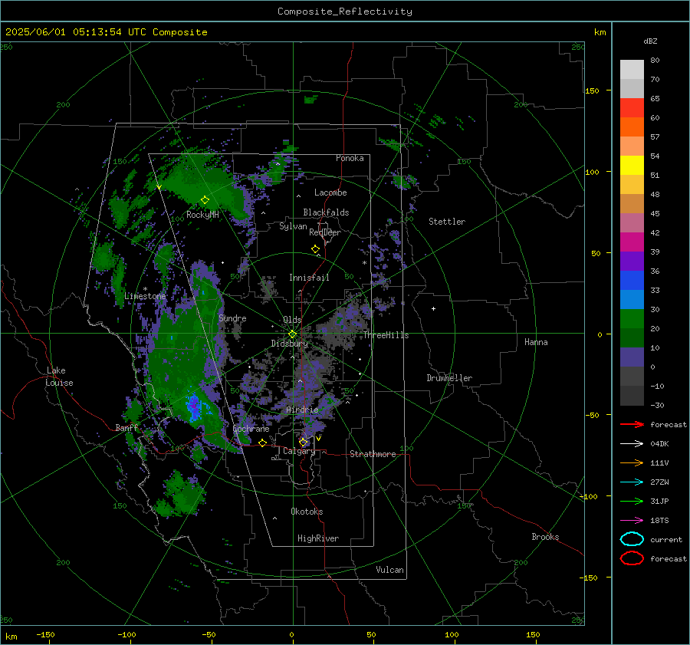690x645 pixels.
Task: Click the Innisfail town label
Action: click(309, 278)
